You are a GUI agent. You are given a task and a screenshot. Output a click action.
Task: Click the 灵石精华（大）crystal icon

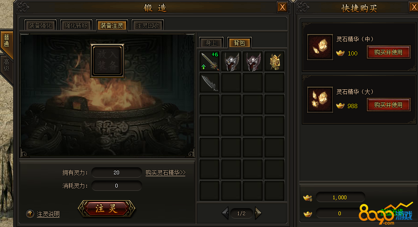(x=320, y=100)
